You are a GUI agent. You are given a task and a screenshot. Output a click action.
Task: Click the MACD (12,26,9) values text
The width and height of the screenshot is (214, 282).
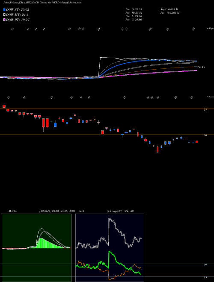(x=57, y=211)
